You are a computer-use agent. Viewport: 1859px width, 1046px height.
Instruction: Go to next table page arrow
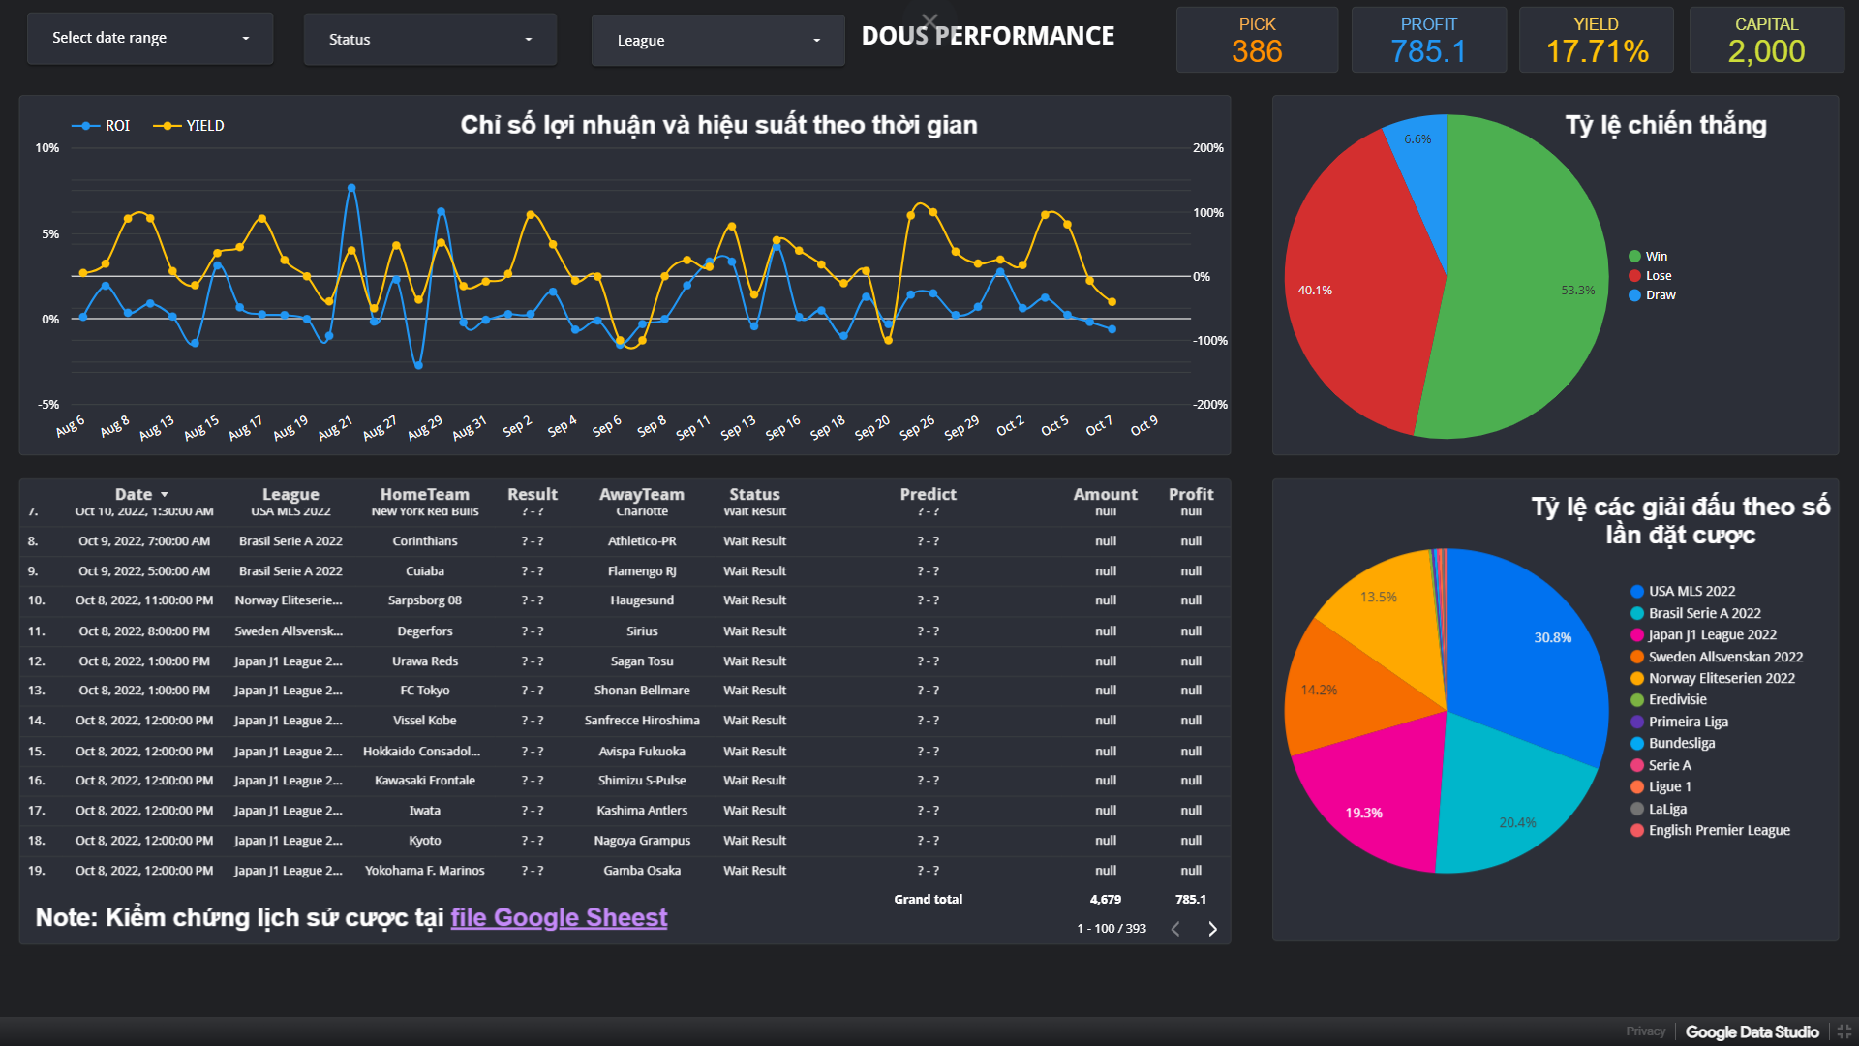(1212, 929)
